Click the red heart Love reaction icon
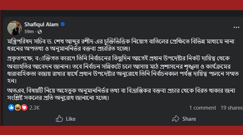 (x=24, y=107)
